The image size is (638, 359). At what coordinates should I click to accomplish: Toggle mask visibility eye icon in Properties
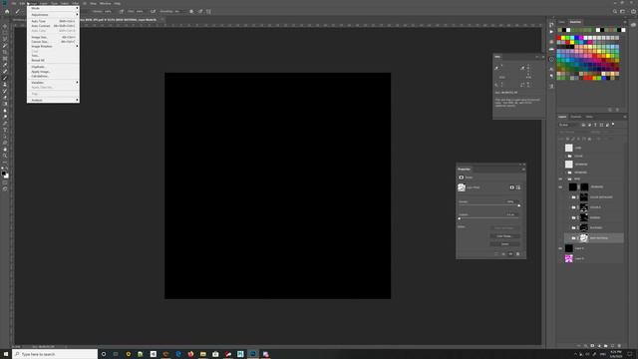pyautogui.click(x=510, y=254)
